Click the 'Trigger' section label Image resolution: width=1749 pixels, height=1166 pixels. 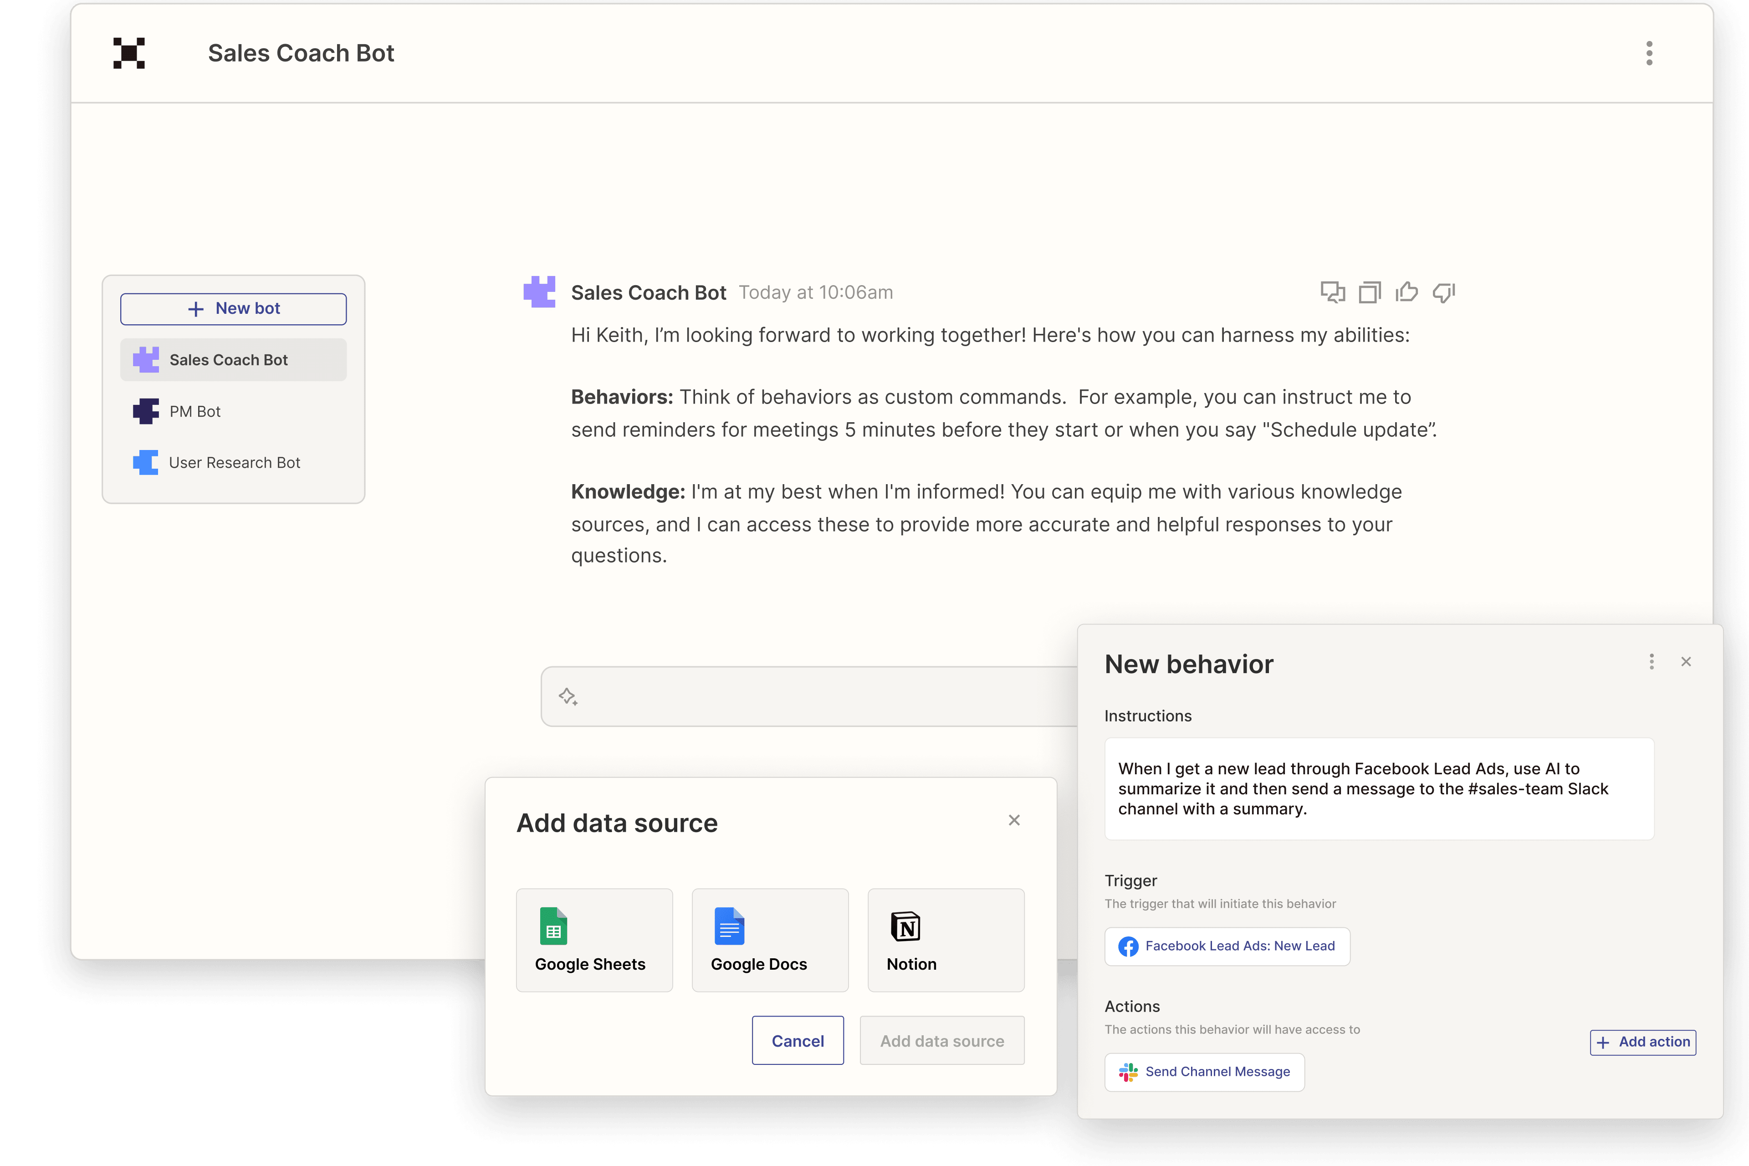(1130, 881)
